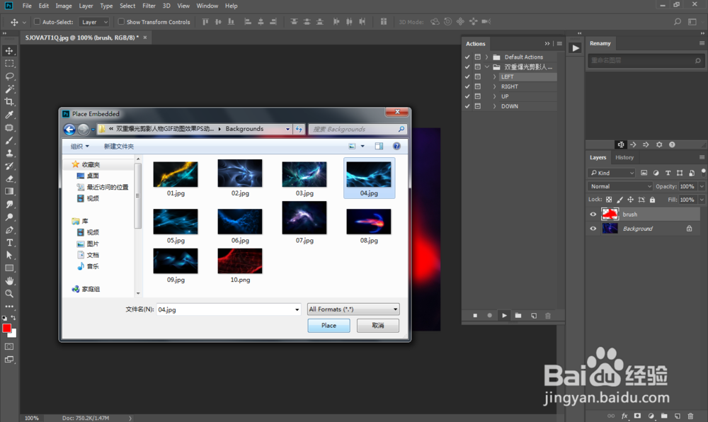Image resolution: width=708 pixels, height=422 pixels.
Task: Open Photoshop search icon in options bar
Action: coord(678,22)
